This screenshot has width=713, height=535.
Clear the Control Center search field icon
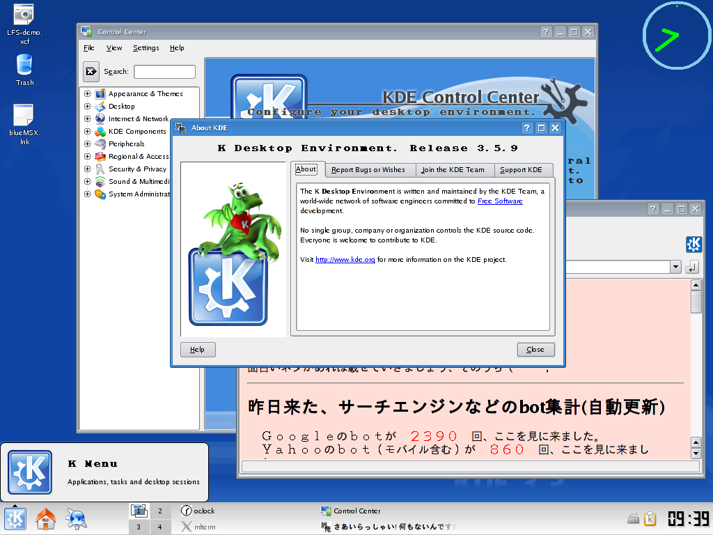[x=91, y=72]
